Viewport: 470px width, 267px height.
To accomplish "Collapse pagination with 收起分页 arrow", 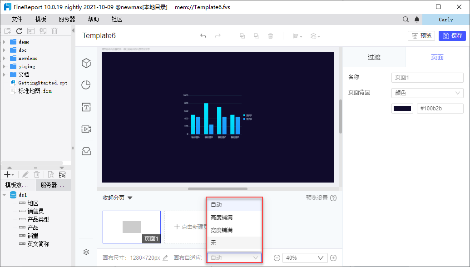I will 130,198.
